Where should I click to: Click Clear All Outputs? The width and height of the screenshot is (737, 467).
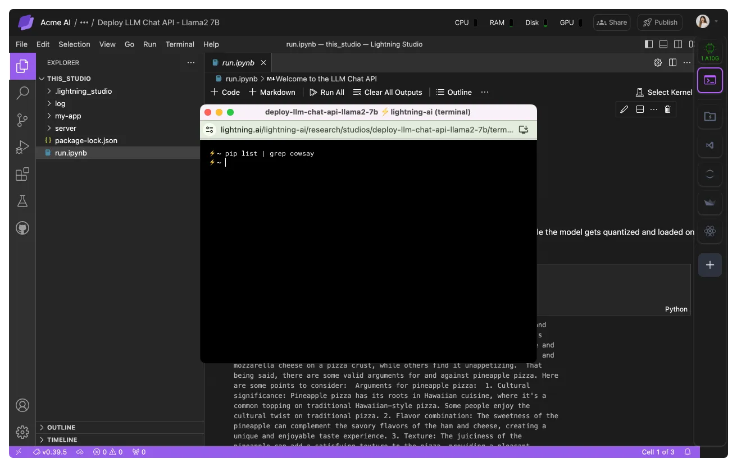pyautogui.click(x=388, y=92)
